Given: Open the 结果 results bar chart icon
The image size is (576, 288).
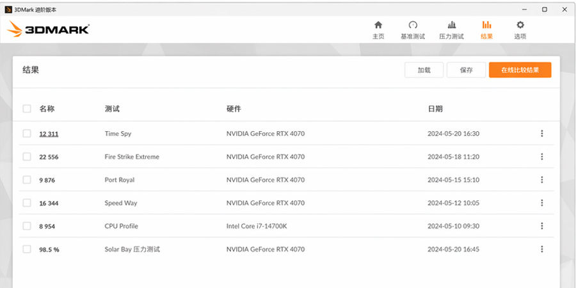Looking at the screenshot, I should (x=487, y=25).
